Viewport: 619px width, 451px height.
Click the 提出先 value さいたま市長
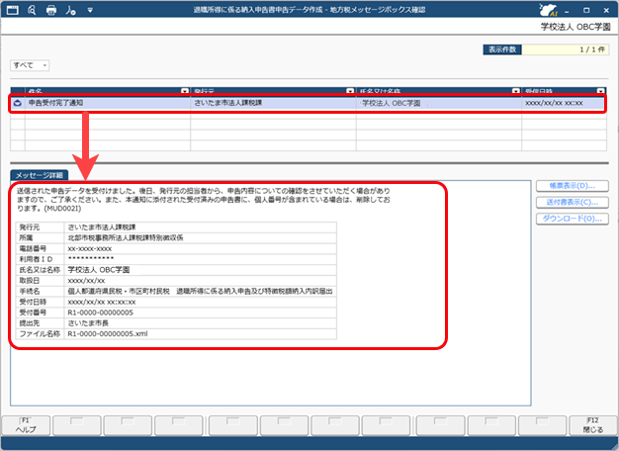point(88,323)
